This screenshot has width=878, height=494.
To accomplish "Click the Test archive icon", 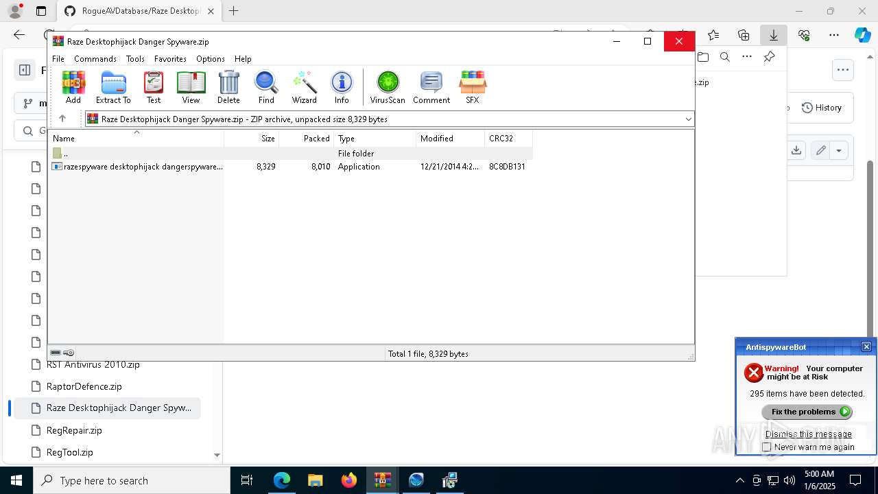I will pos(154,87).
